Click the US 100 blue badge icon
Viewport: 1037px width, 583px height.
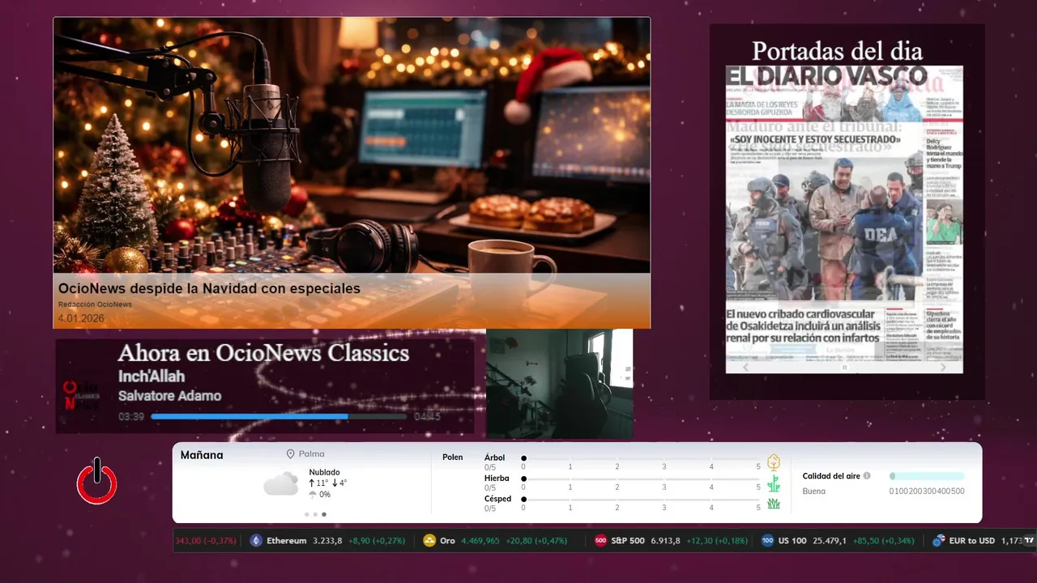[767, 541]
